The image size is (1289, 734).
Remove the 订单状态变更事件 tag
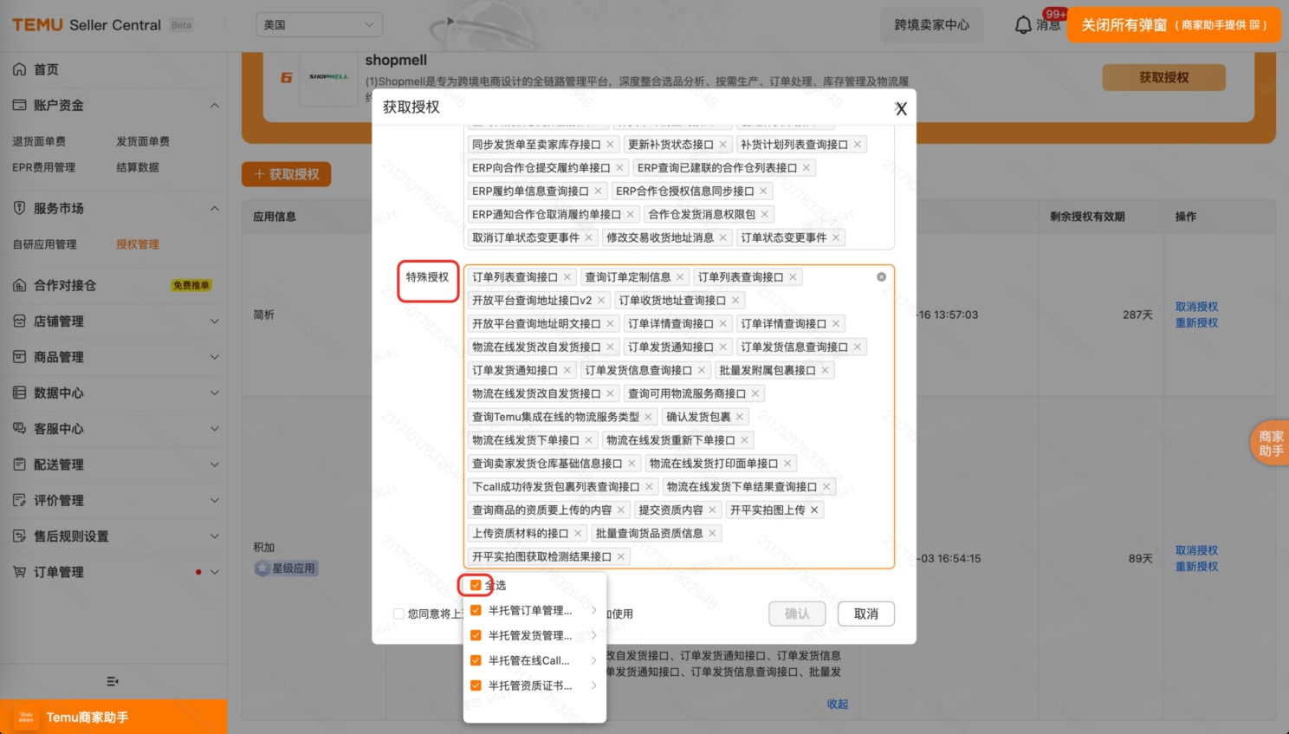coord(836,237)
